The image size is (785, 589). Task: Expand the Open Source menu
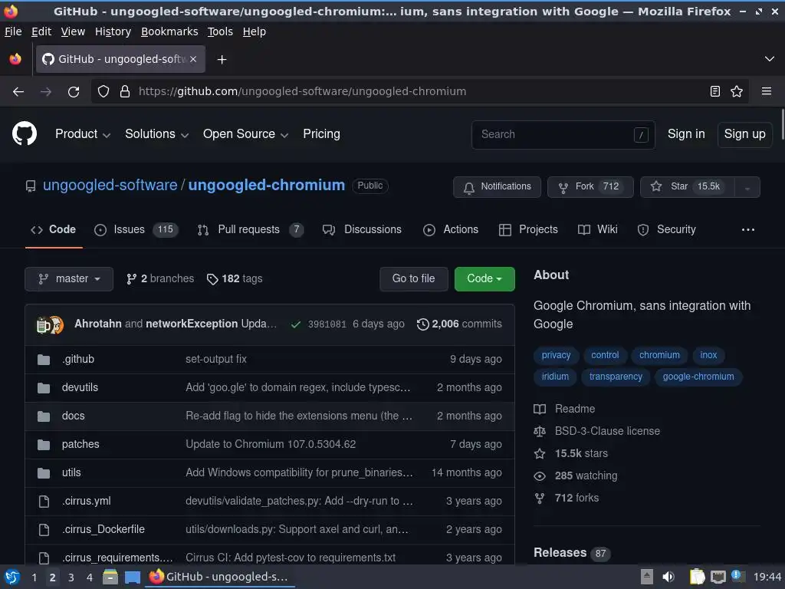pyautogui.click(x=245, y=133)
